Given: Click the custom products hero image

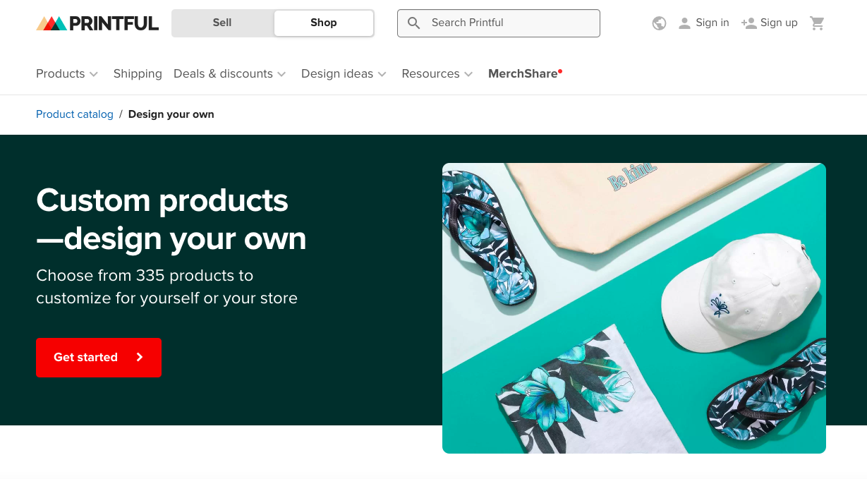Looking at the screenshot, I should [633, 308].
